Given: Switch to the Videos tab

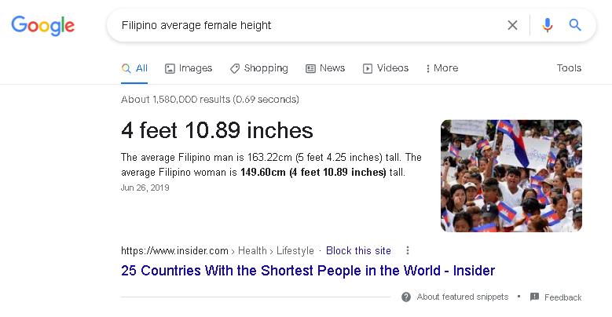Looking at the screenshot, I should (386, 68).
